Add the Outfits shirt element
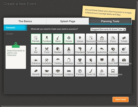138x107 pixels. click(x=80, y=61)
